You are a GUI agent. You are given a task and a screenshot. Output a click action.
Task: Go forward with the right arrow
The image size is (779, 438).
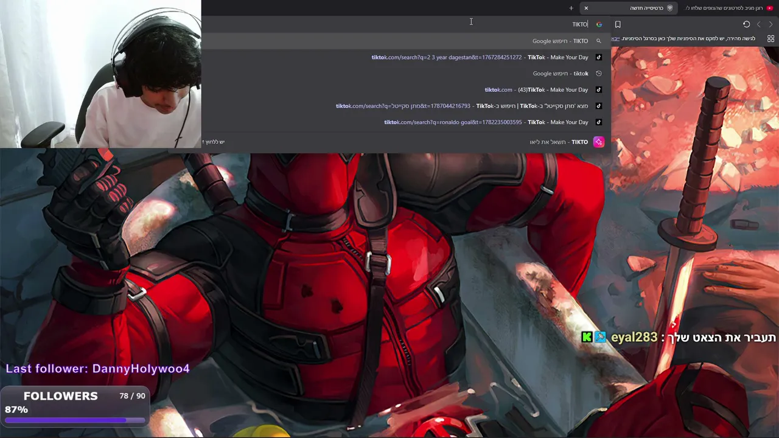pos(770,24)
